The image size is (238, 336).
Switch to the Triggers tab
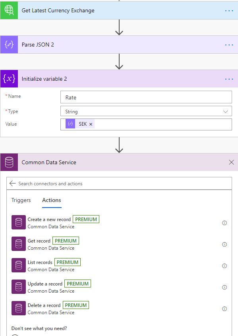click(x=21, y=200)
